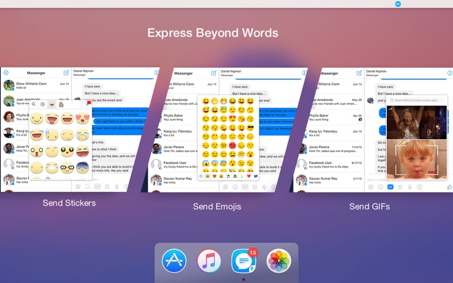
Task: Click compose icon in Send GIFs preview
Action: 359,73
